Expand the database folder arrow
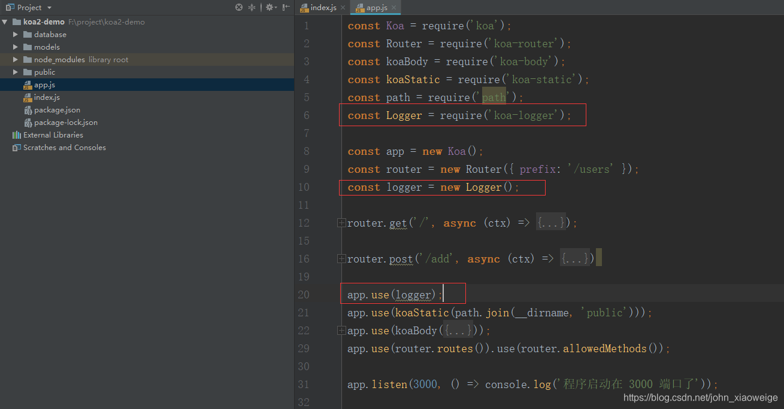 coord(16,35)
